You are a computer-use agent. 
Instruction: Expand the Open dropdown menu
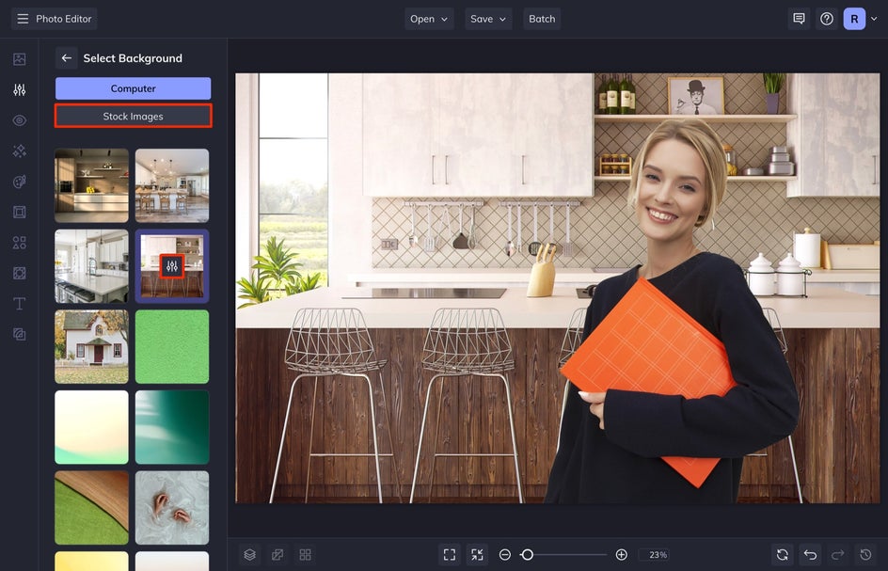[x=429, y=19]
